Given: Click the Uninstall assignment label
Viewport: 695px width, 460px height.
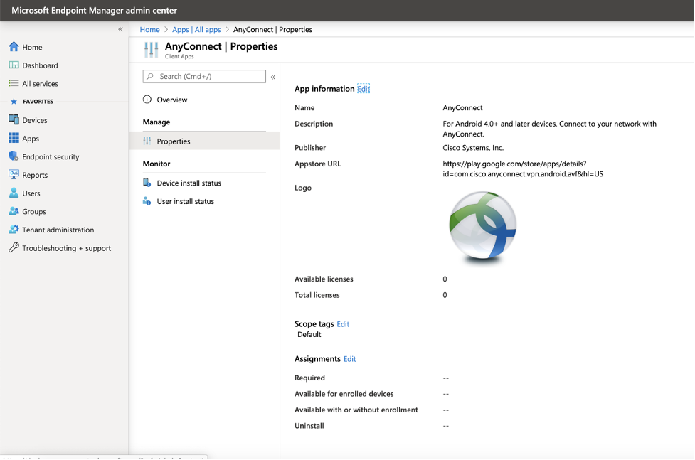Looking at the screenshot, I should pos(309,425).
